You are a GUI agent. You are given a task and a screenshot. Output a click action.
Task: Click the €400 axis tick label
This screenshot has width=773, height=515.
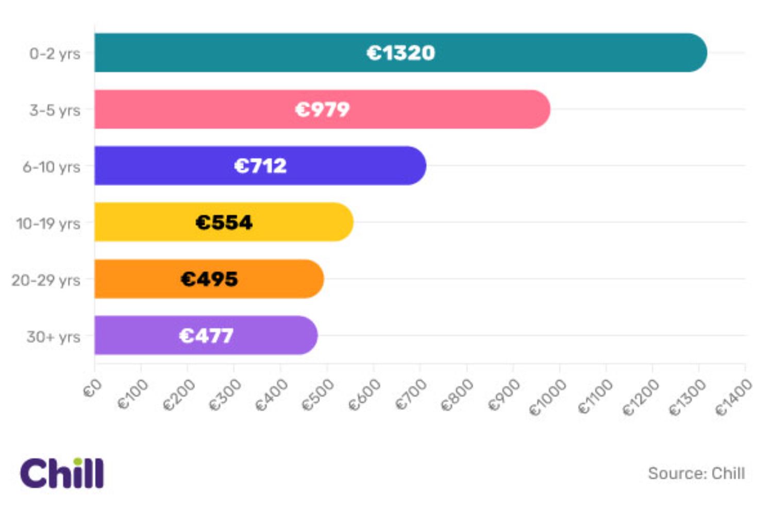[x=272, y=394]
